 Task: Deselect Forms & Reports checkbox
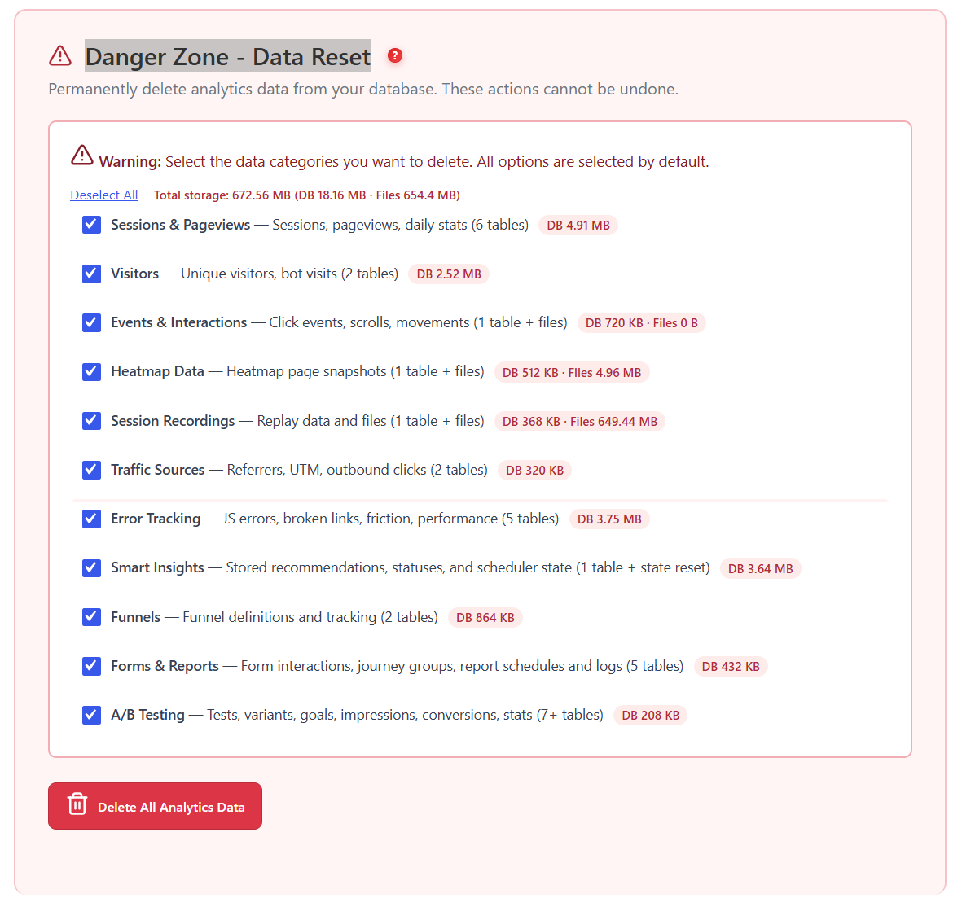pos(91,666)
